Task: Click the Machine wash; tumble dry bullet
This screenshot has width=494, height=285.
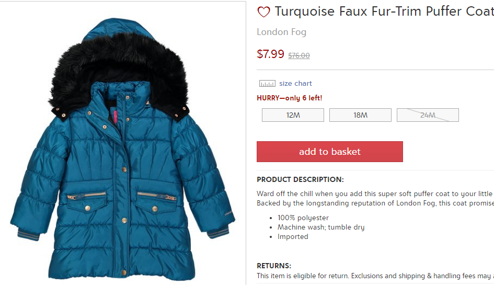Action: 321,227
